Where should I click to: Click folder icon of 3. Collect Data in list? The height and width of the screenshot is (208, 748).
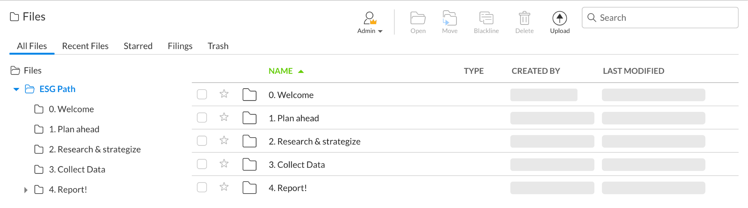(x=249, y=164)
